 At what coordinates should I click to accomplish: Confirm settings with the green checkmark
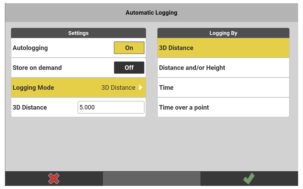(x=249, y=179)
